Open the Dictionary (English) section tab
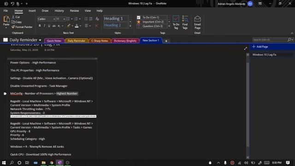 125,41
